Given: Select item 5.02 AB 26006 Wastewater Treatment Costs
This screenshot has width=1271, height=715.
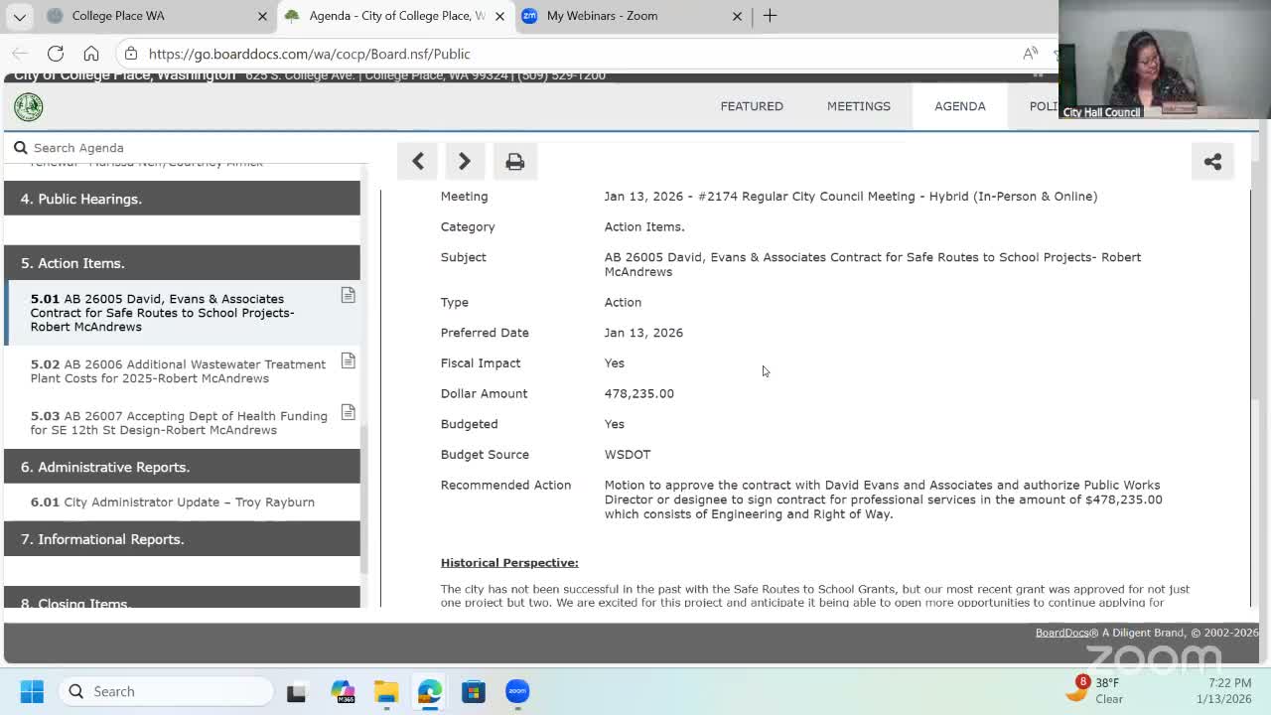Looking at the screenshot, I should pyautogui.click(x=183, y=371).
